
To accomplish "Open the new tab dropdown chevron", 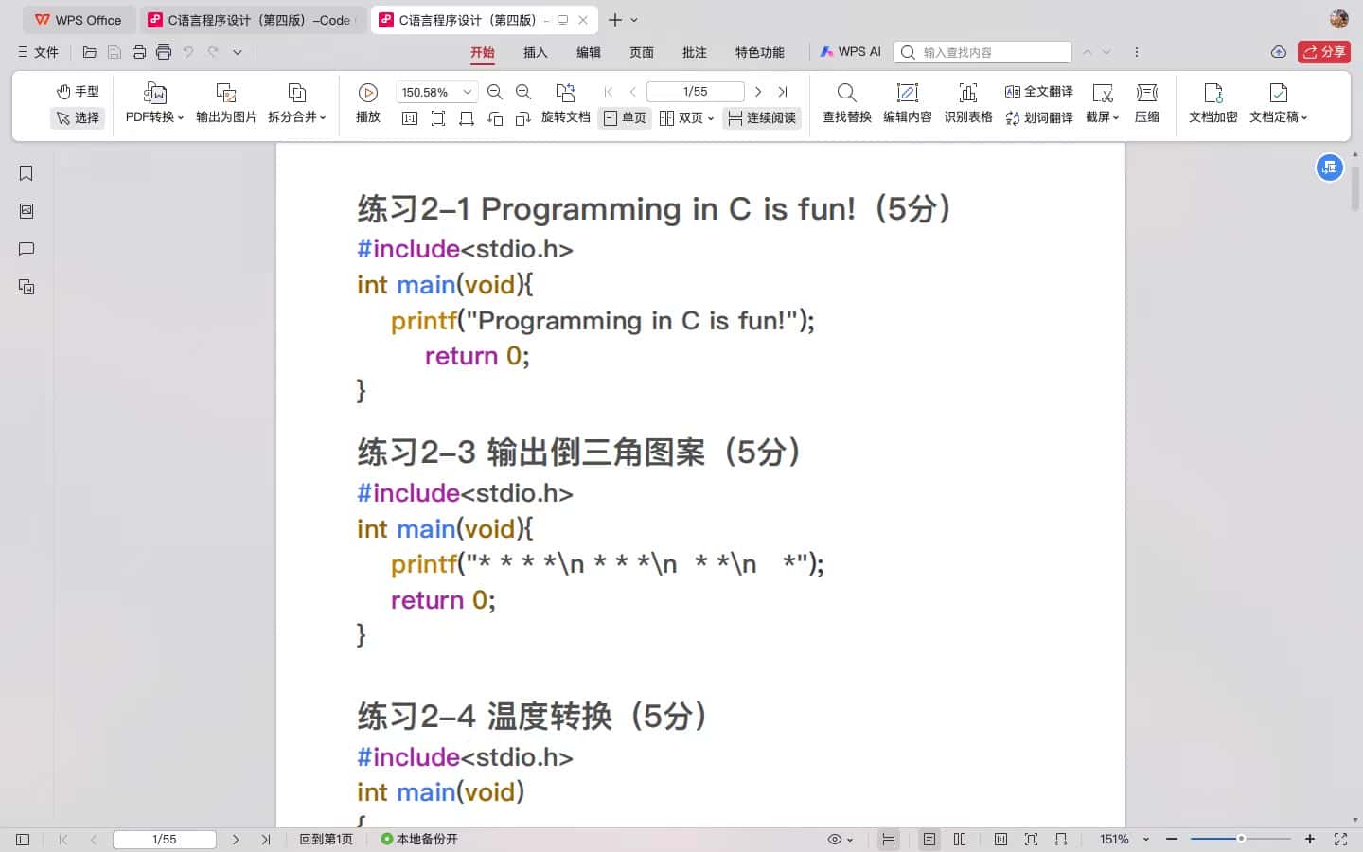I will pyautogui.click(x=634, y=20).
